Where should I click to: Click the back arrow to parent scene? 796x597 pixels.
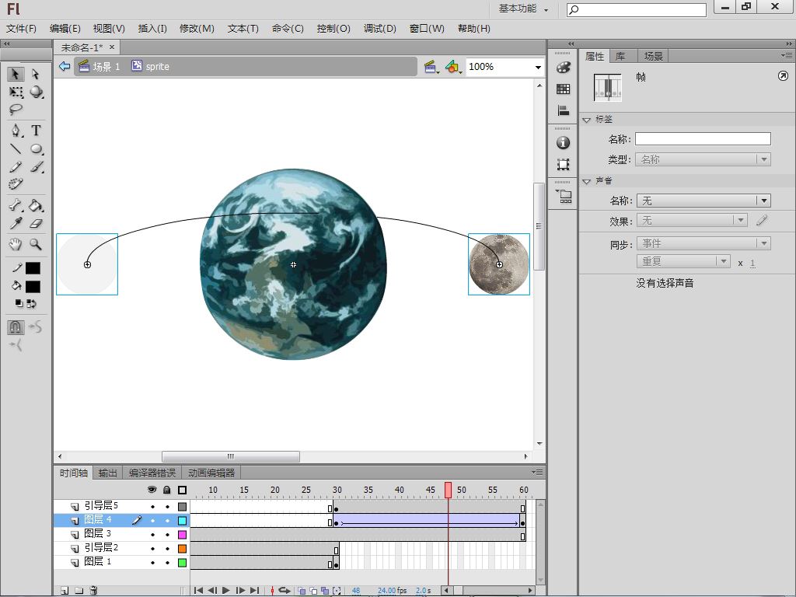[65, 66]
